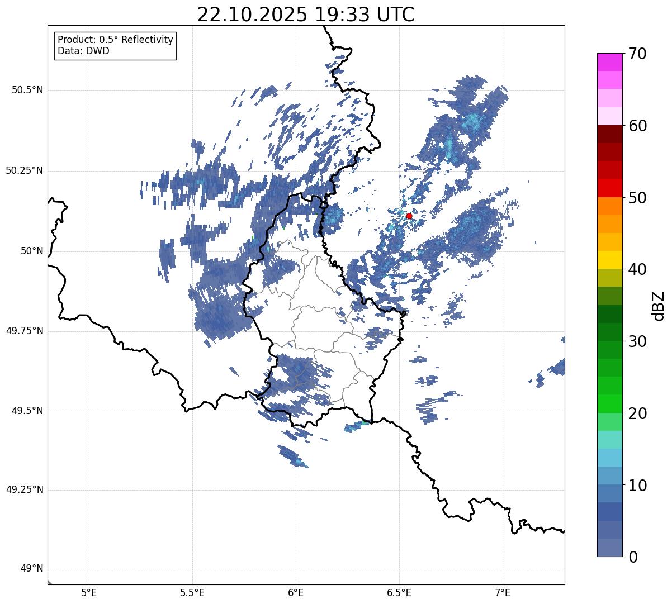
Task: Click the 50.5°N latitude label
Action: pyautogui.click(x=28, y=90)
